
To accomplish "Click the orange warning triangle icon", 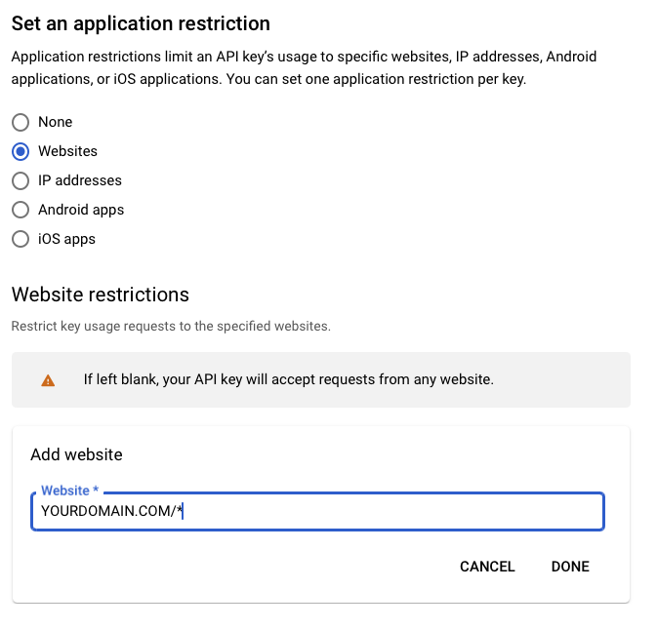I will pos(48,380).
